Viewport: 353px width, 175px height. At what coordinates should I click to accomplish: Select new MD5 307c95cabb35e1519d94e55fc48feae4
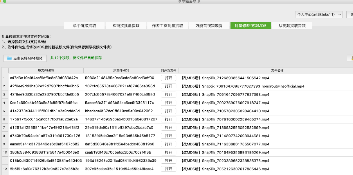click(119, 169)
